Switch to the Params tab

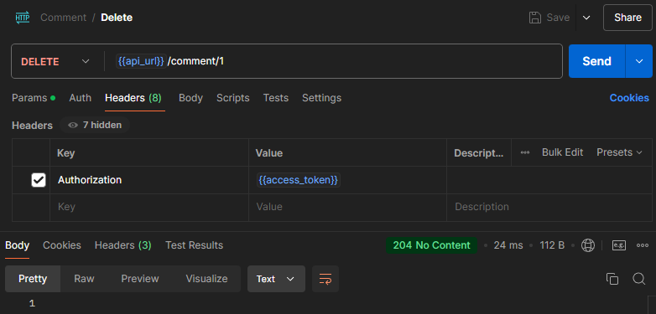tap(34, 98)
